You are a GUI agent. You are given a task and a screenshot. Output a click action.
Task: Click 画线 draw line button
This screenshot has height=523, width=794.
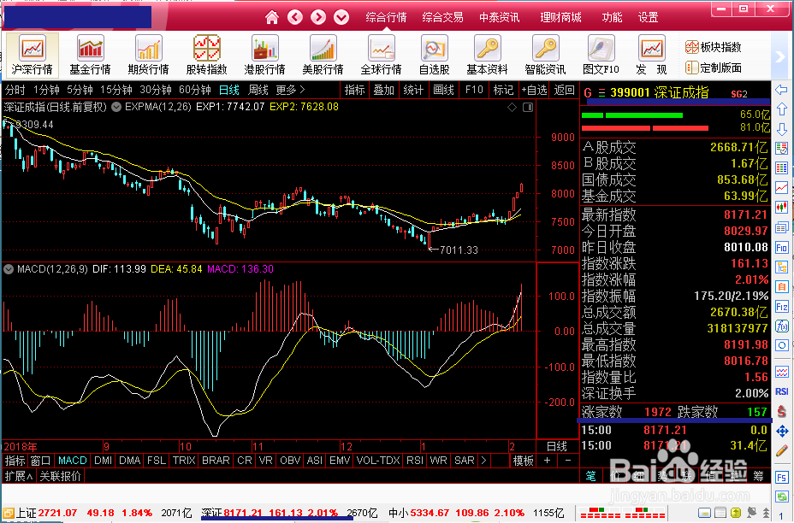[443, 90]
